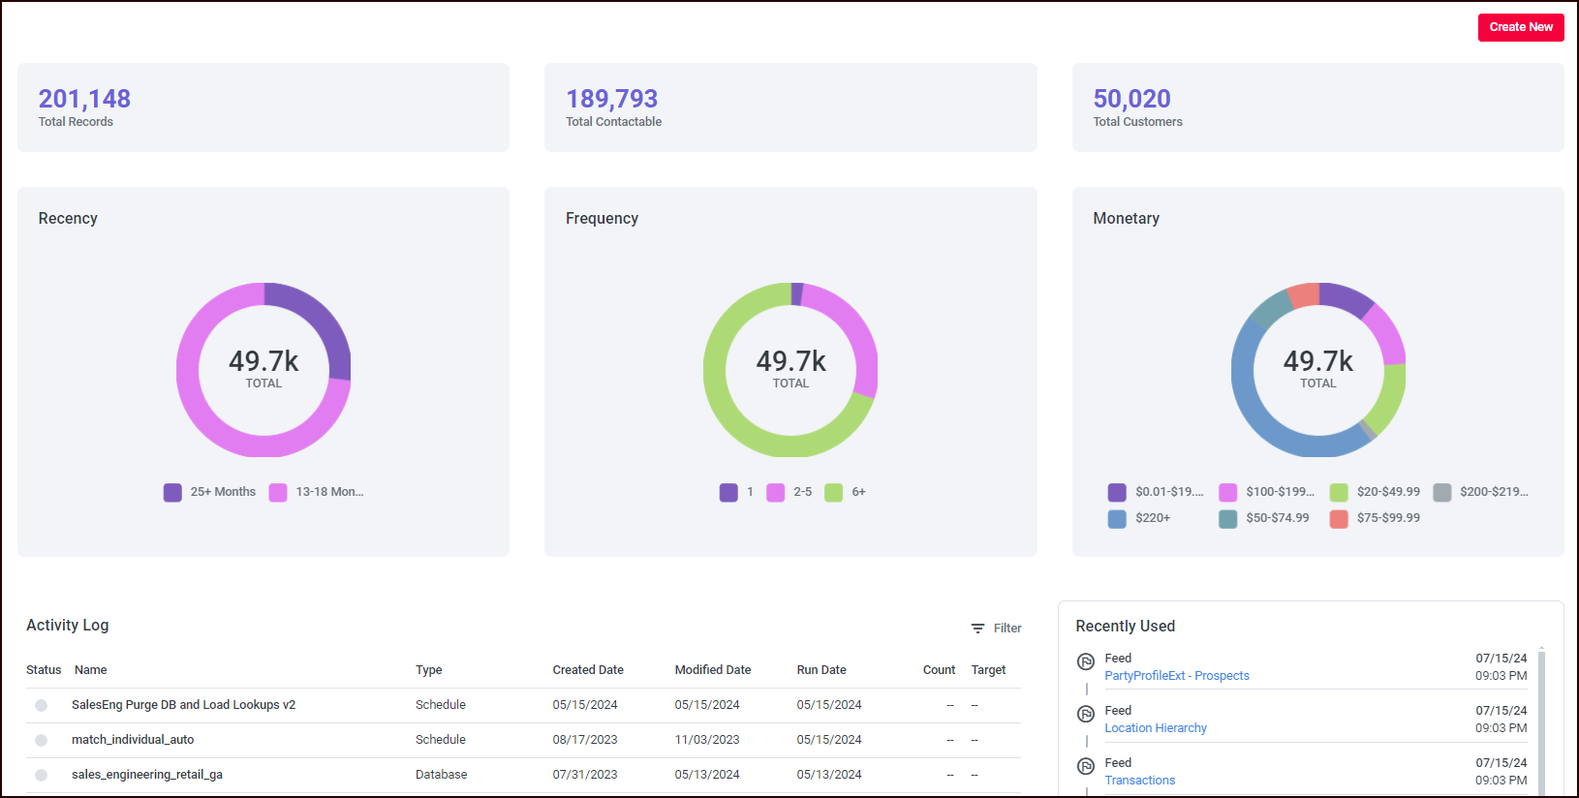Click status dot for sales_engineering_retail_ga row

tap(41, 775)
